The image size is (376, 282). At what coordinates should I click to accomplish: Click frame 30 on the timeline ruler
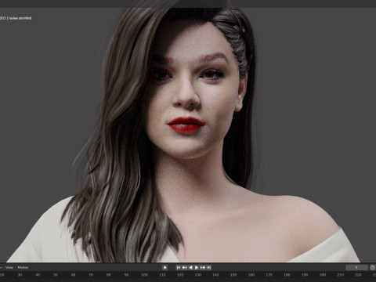click(x=20, y=275)
